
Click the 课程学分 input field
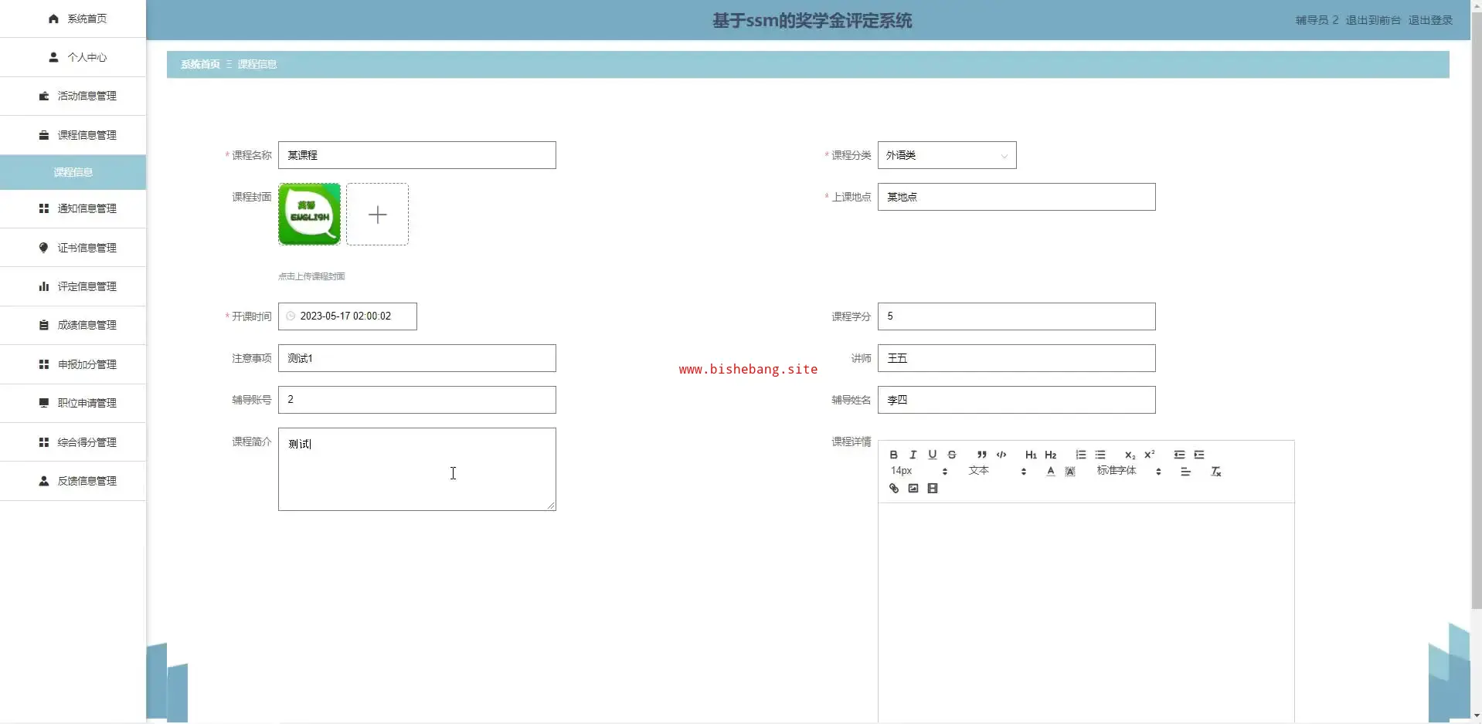pyautogui.click(x=1016, y=316)
